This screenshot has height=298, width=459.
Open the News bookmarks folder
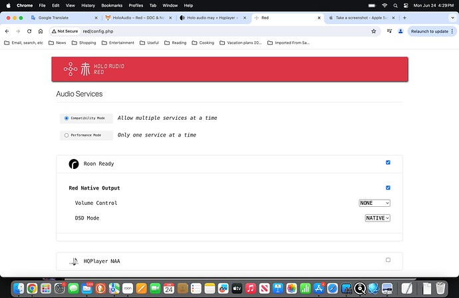pos(57,43)
